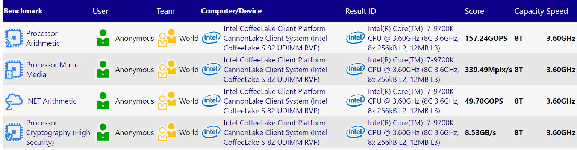Click the Result ID column header
Viewport: 577px width, 150px height.
[x=360, y=11]
